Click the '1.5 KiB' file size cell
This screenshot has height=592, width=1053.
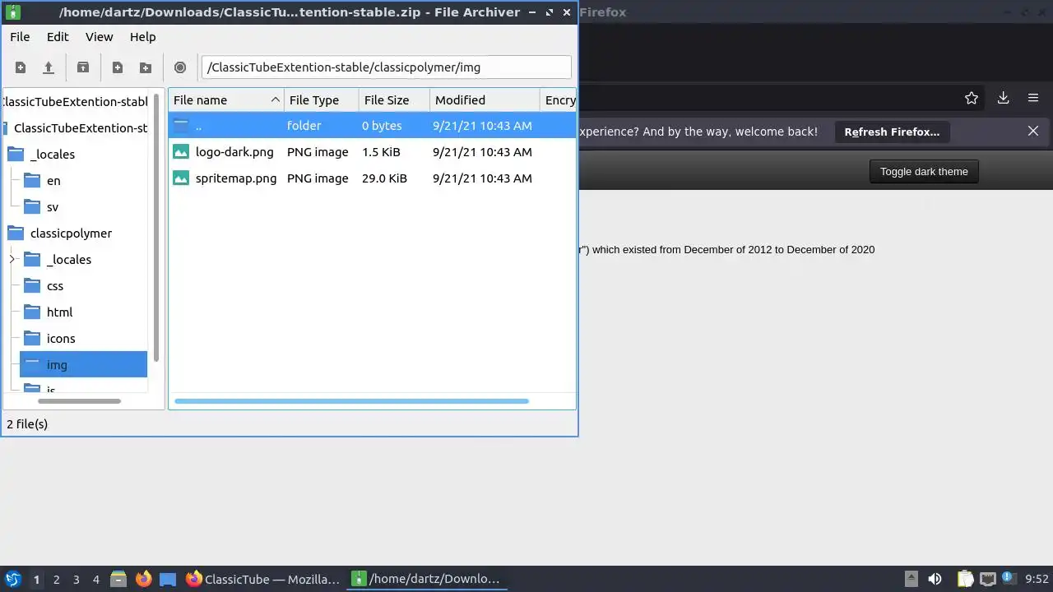pos(381,152)
